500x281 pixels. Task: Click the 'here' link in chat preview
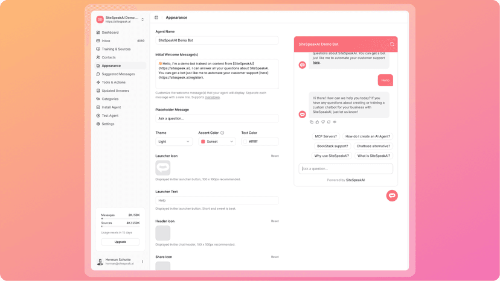[316, 63]
